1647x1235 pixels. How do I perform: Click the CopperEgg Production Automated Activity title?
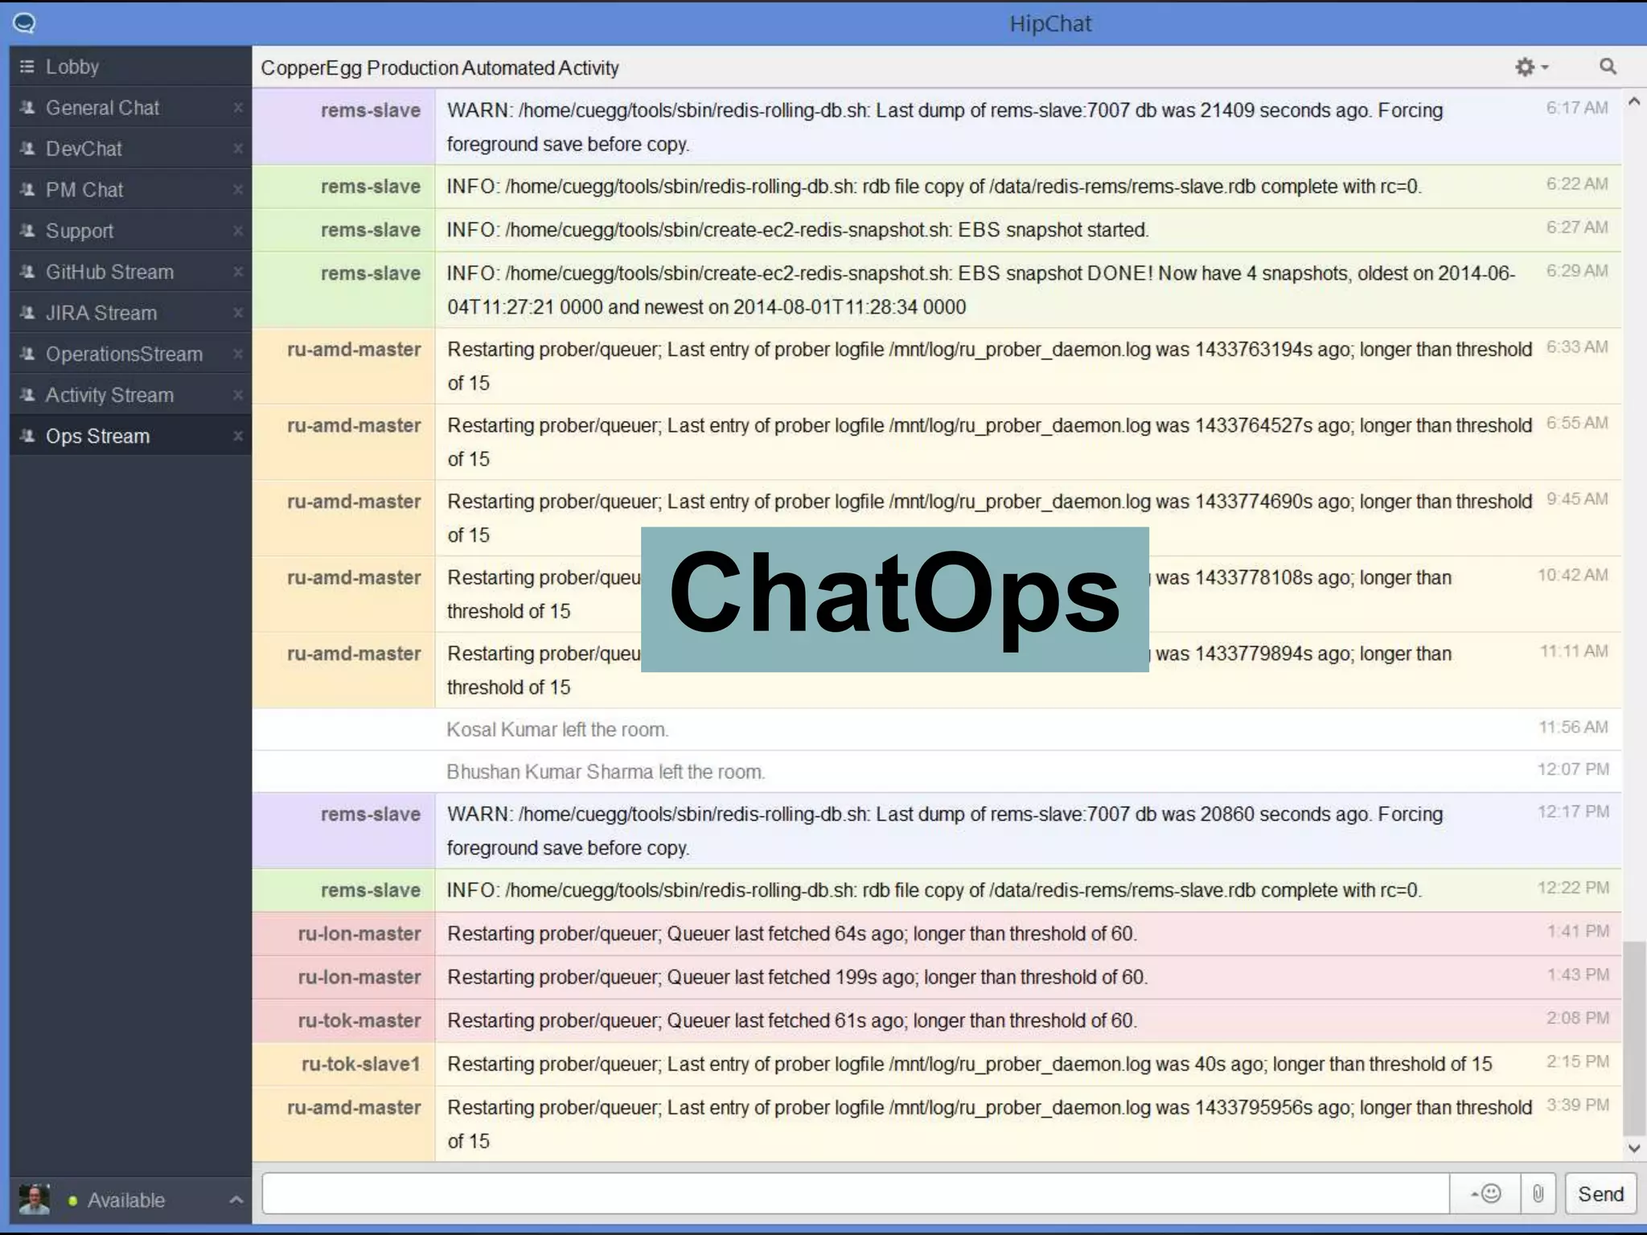click(x=440, y=68)
